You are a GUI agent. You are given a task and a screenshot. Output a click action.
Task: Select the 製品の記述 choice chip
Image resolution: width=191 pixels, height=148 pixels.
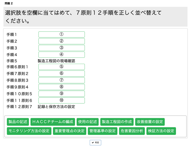click(18, 122)
